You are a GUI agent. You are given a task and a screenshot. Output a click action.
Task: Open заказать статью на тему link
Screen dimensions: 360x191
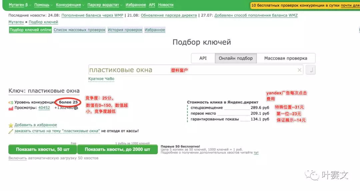[57, 131]
